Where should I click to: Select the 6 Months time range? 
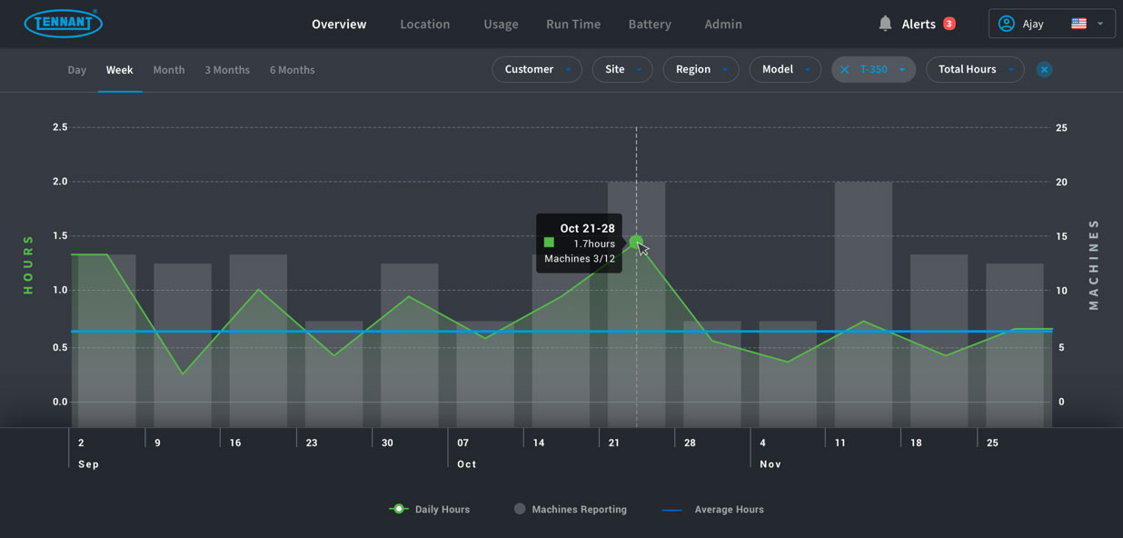click(293, 70)
